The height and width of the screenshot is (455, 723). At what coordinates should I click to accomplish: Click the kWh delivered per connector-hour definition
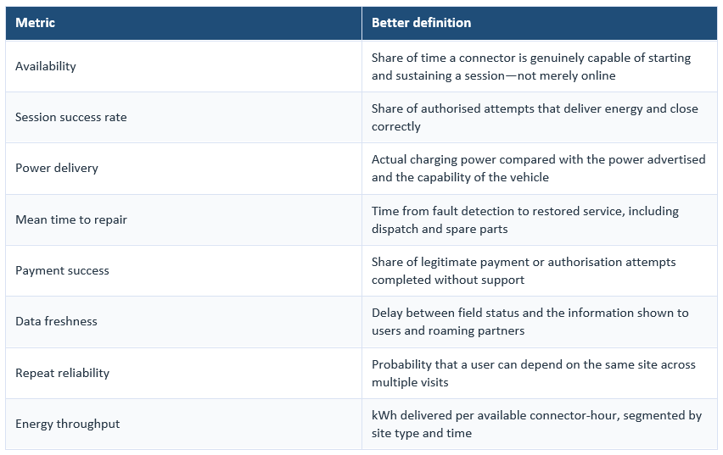[536, 424]
